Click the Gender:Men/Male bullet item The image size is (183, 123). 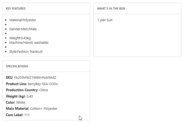point(23,29)
